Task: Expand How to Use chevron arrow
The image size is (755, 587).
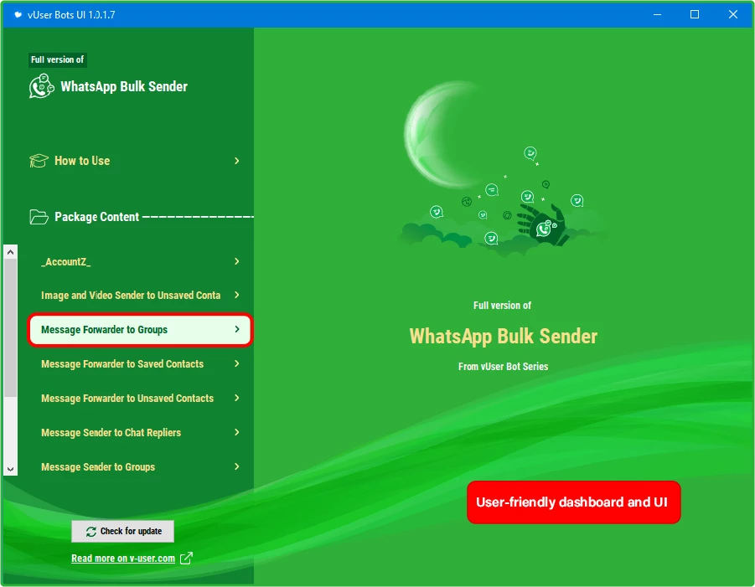Action: 236,161
